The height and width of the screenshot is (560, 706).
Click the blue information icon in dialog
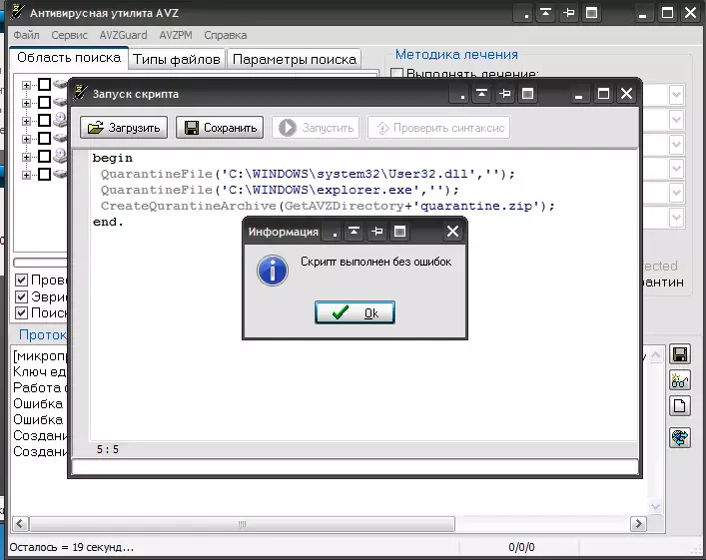pos(273,271)
